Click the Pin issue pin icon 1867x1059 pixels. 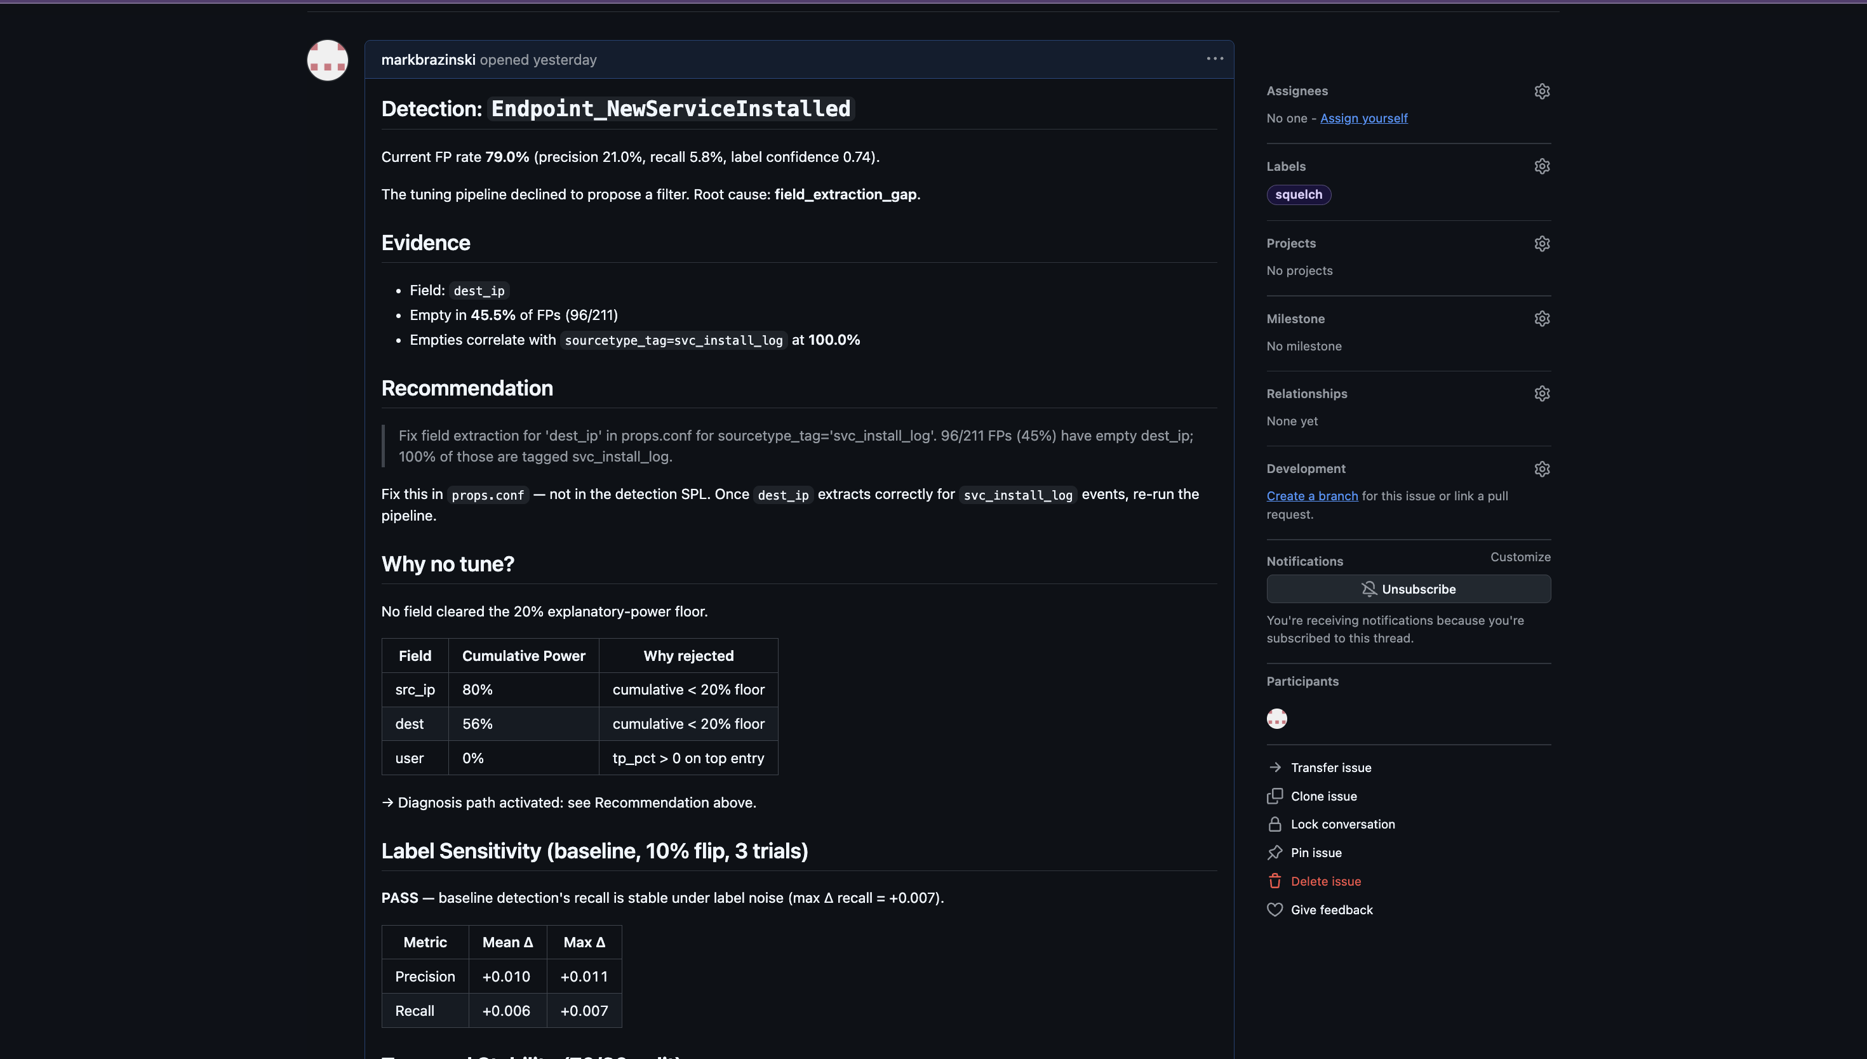coord(1275,853)
